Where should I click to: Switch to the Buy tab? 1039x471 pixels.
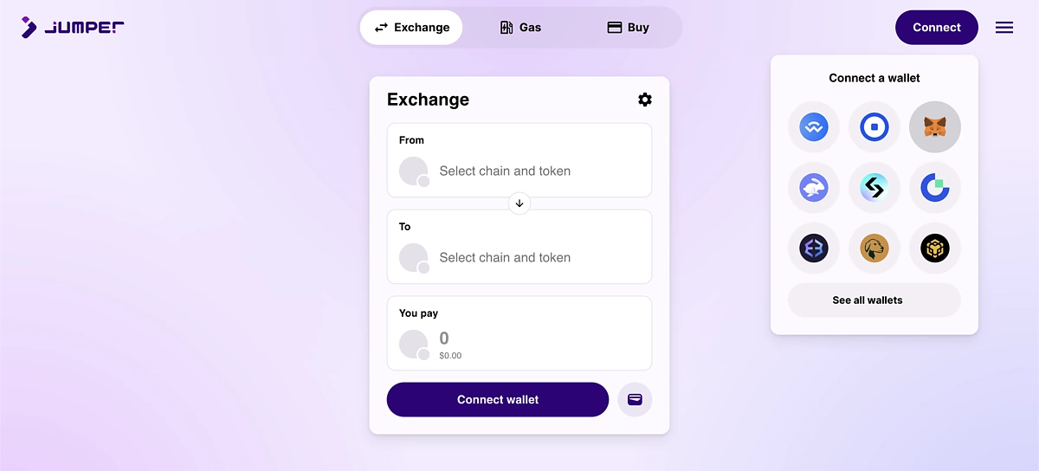point(628,28)
